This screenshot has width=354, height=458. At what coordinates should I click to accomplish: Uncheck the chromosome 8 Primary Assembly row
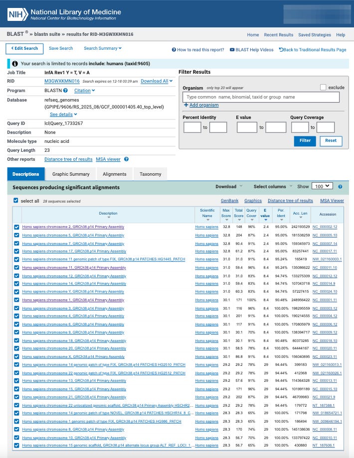(x=16, y=429)
